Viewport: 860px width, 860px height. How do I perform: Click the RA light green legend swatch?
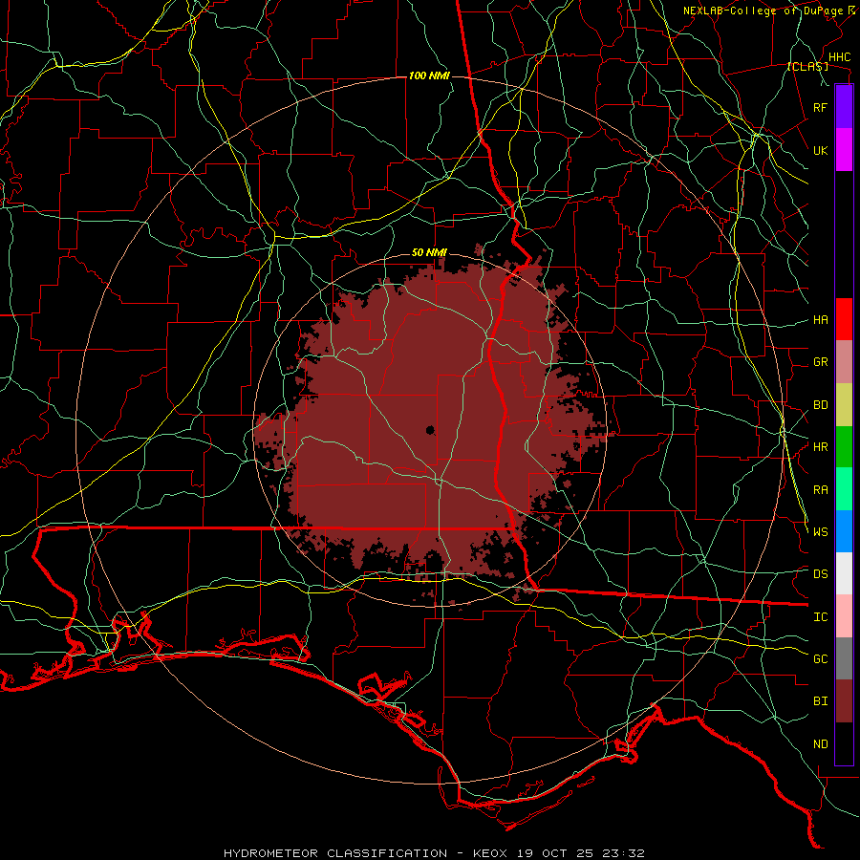[x=844, y=489]
